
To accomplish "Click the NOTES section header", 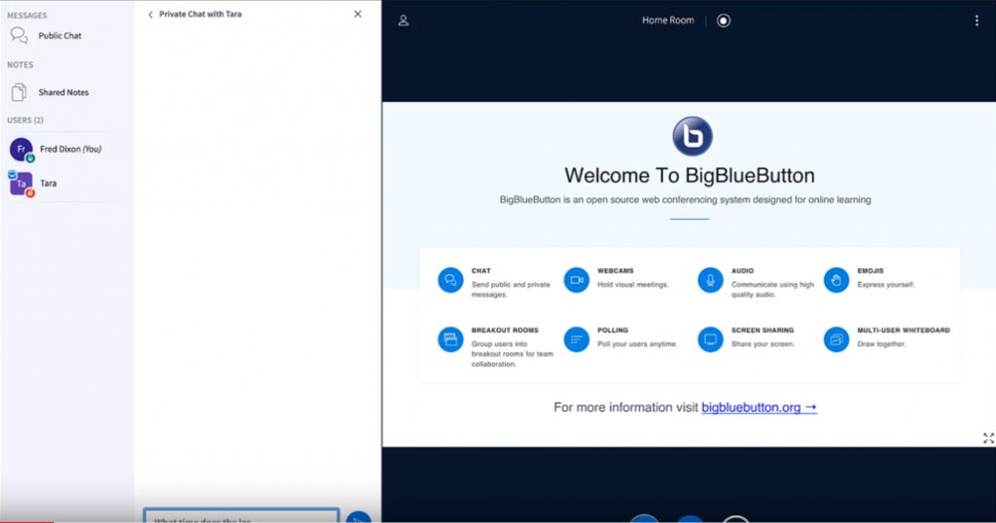I will pyautogui.click(x=20, y=65).
